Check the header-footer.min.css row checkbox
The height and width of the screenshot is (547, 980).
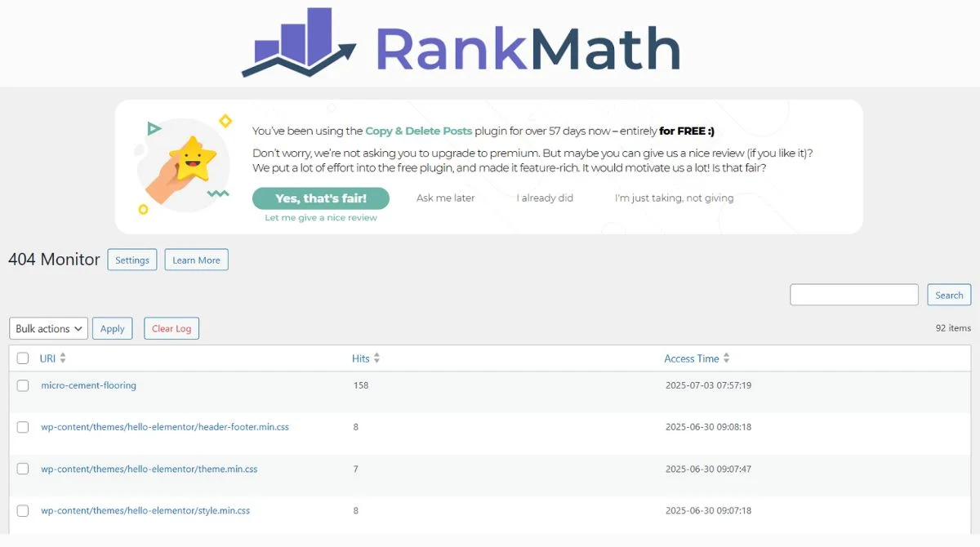23,427
